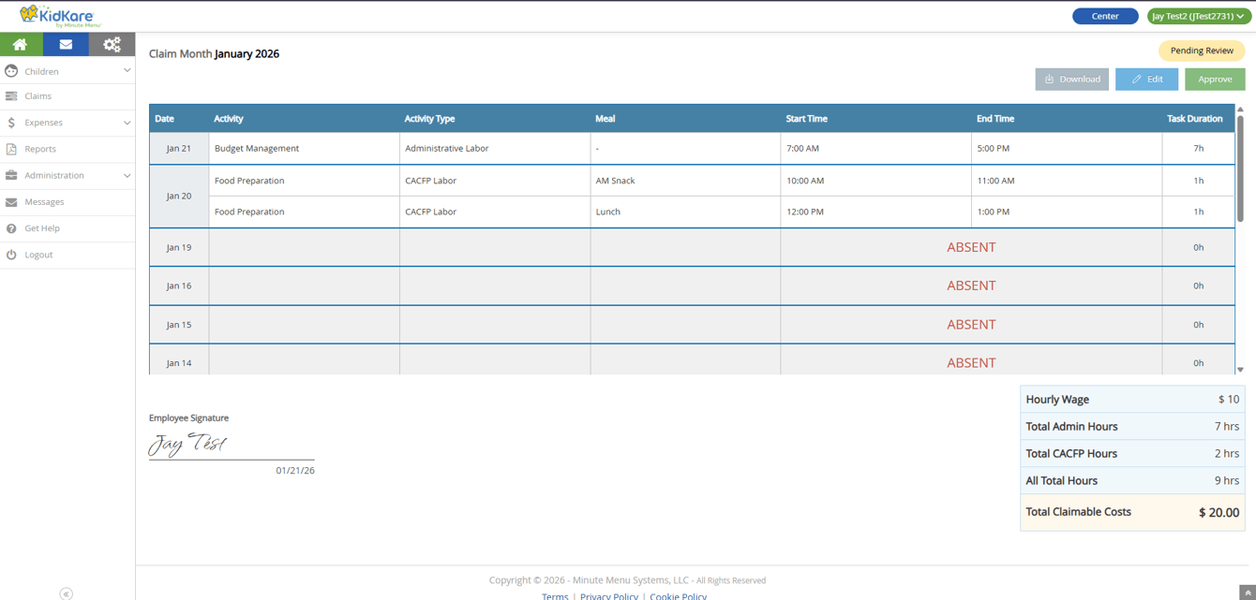The image size is (1256, 600).
Task: Click ABSENT in the Jan 19 row
Action: [971, 247]
